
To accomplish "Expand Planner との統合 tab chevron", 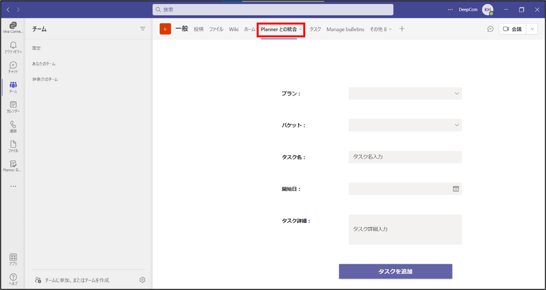I will [x=300, y=29].
